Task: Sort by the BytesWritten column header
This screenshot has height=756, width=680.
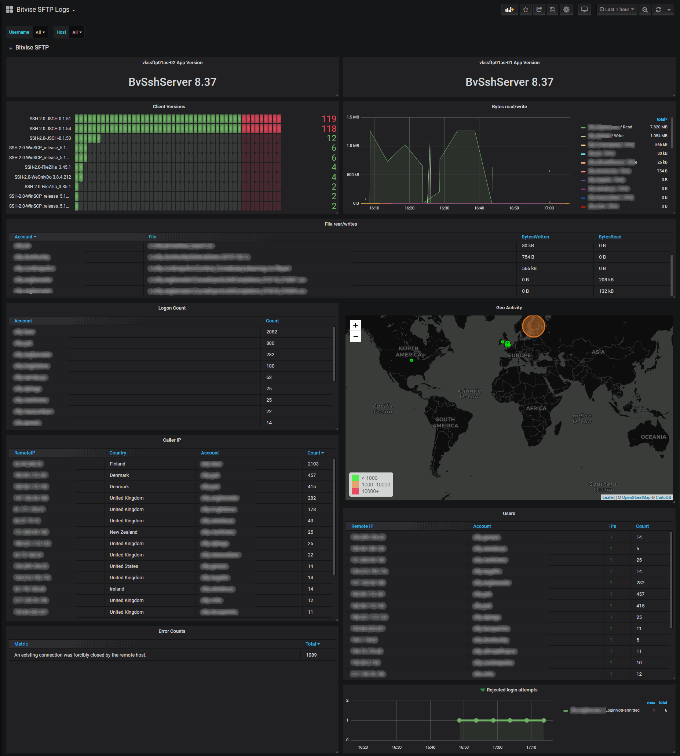Action: 535,237
